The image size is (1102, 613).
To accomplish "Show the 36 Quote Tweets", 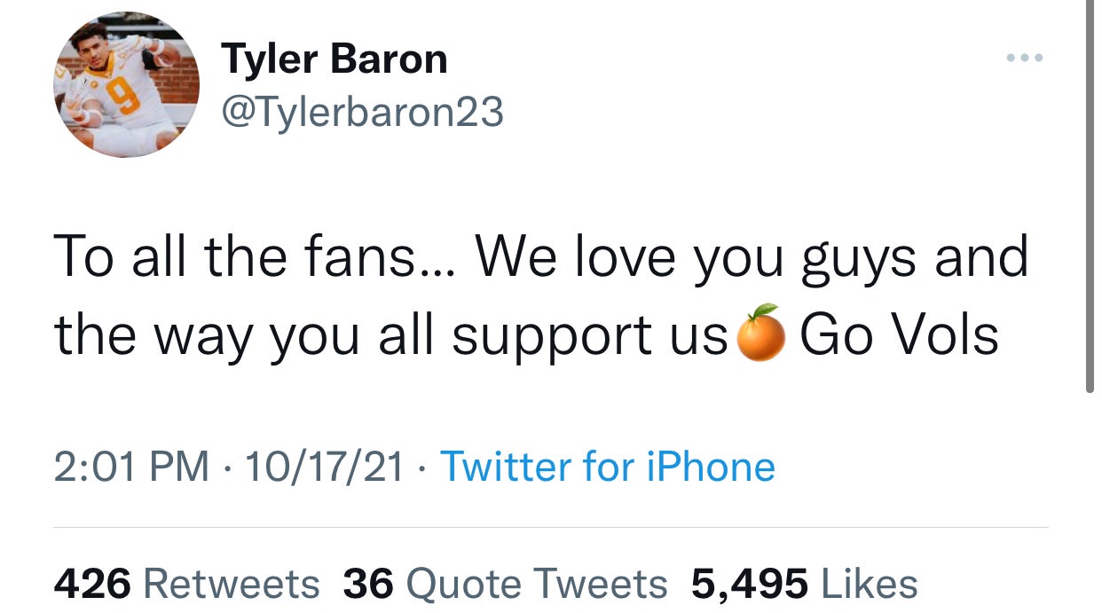I will point(505,584).
